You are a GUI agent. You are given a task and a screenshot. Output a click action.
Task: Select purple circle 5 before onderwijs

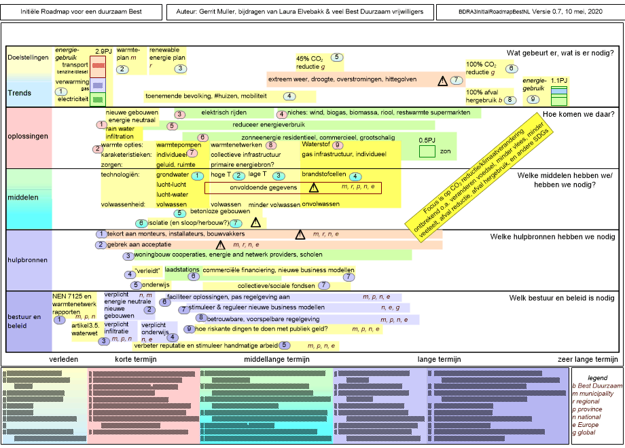tap(136, 285)
